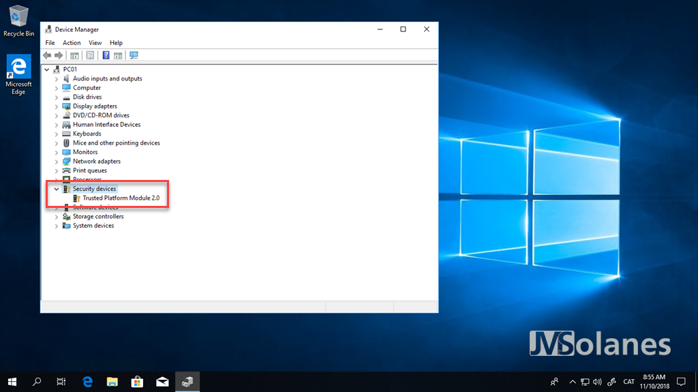Select the System devices label
This screenshot has height=392, width=698.
93,226
